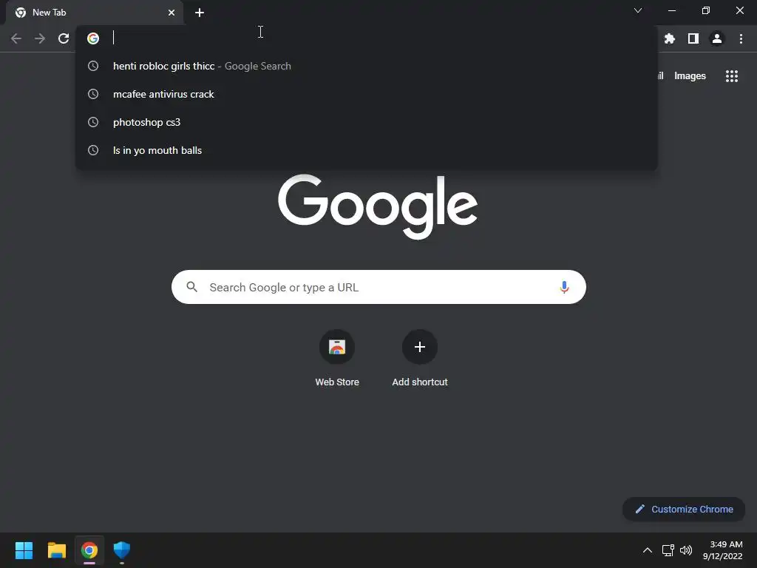The width and height of the screenshot is (757, 568).
Task: Click the Chrome taskbar icon
Action: [89, 550]
